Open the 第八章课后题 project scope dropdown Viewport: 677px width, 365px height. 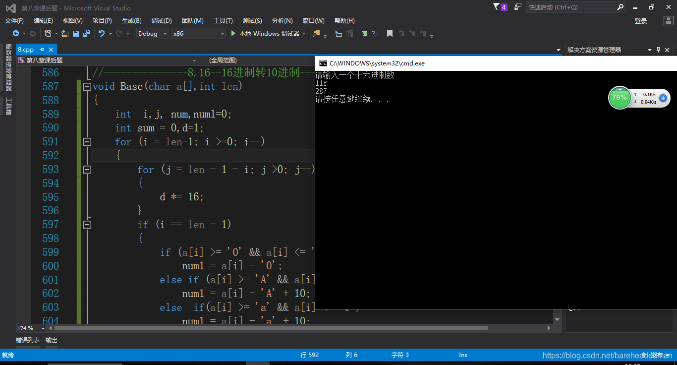(107, 60)
